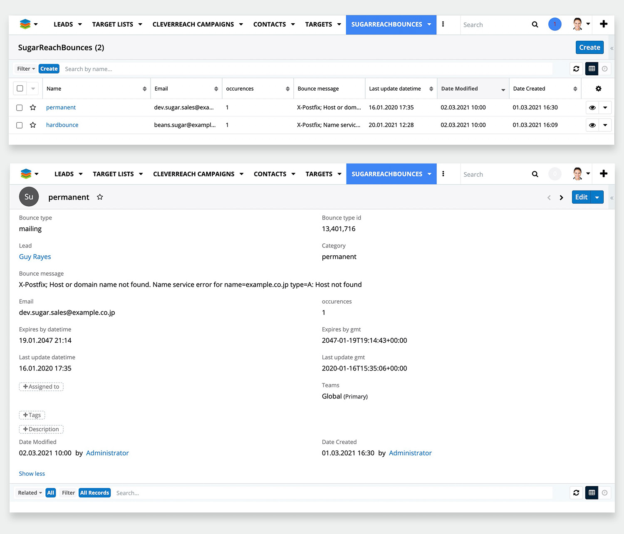Click the activity stream clock icon in the list toolbar
The width and height of the screenshot is (624, 534).
click(x=605, y=69)
